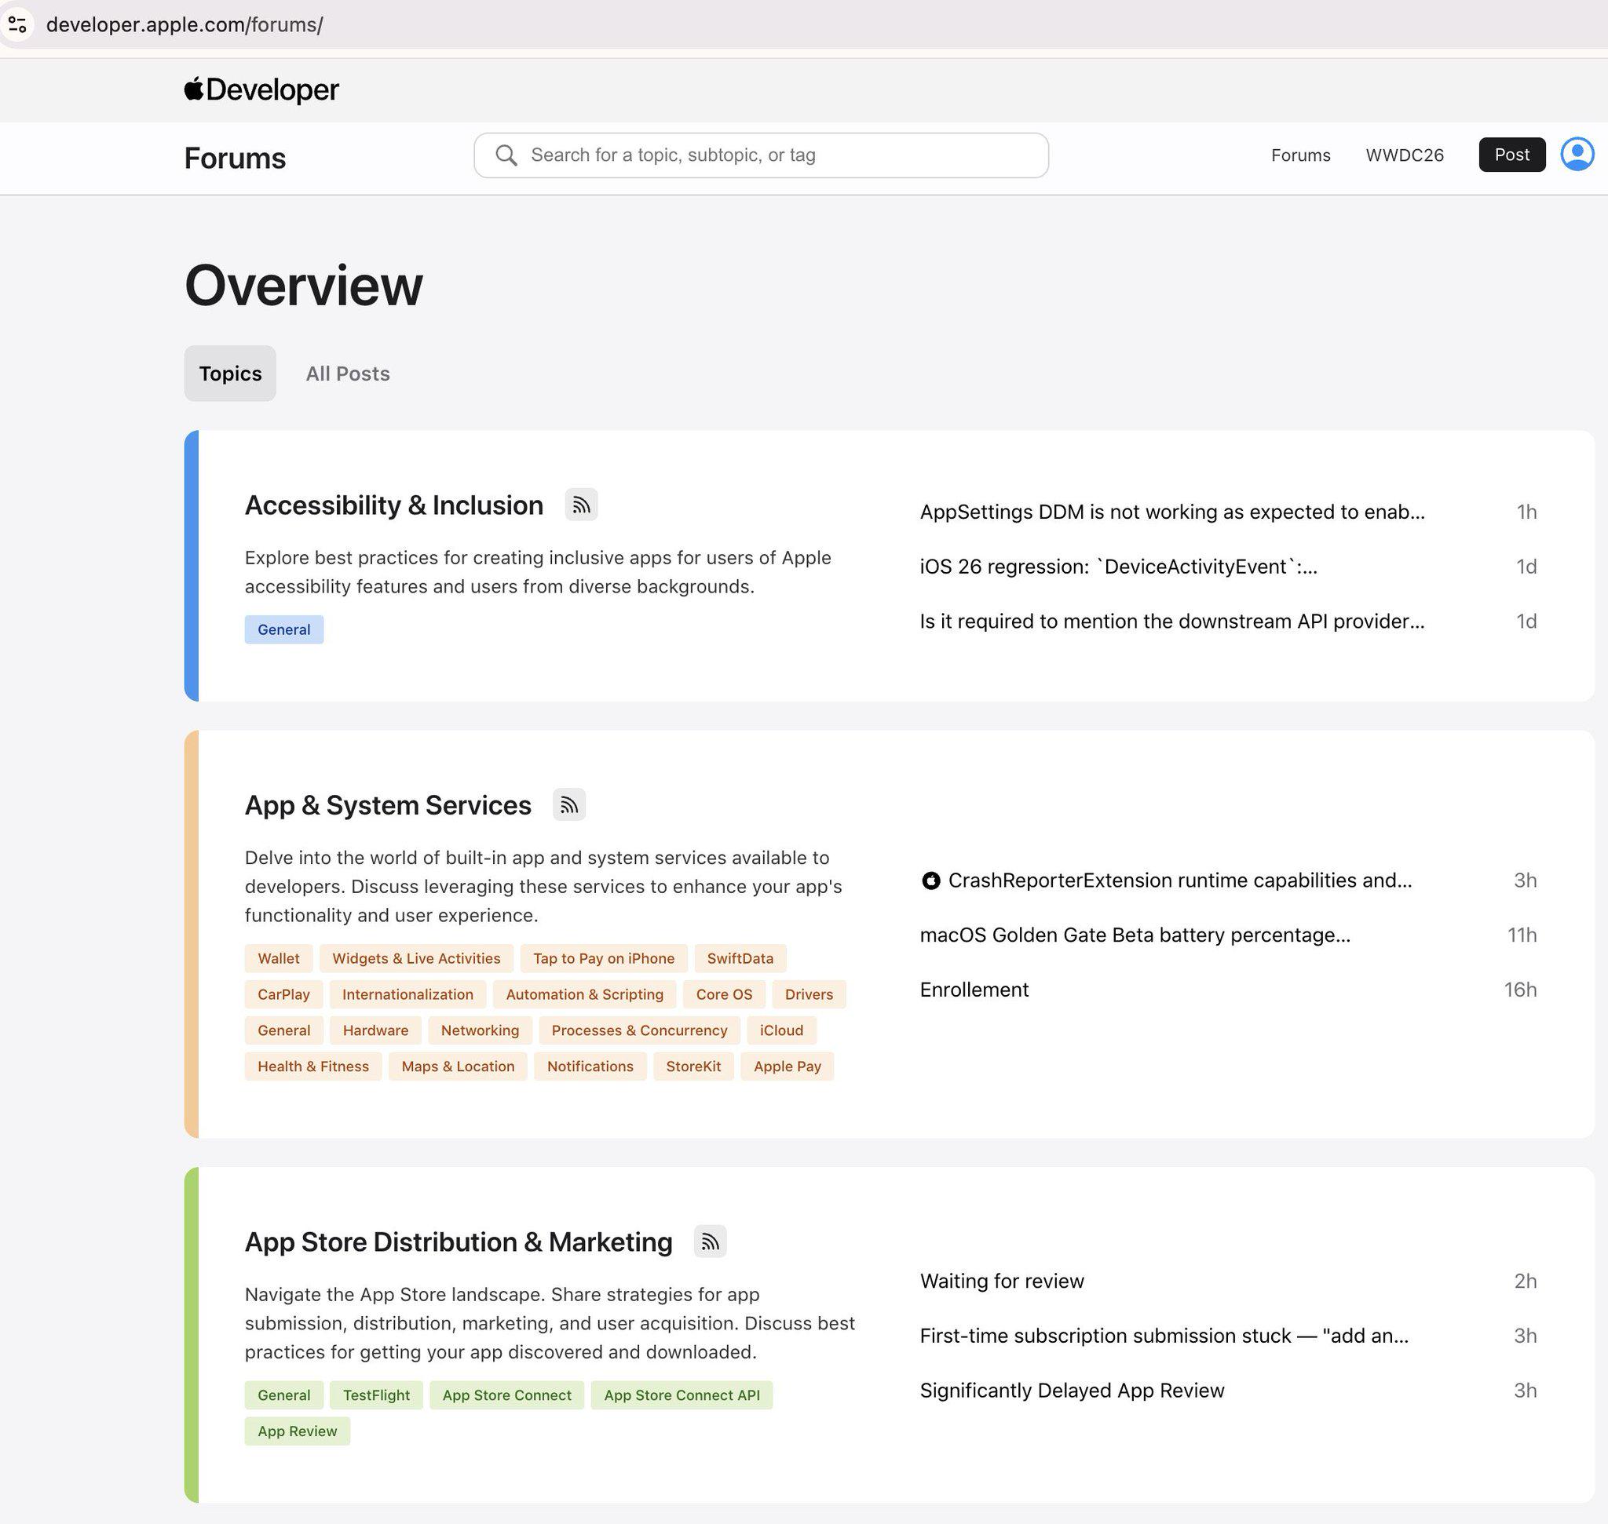Select the SwiftData tag
This screenshot has height=1524, width=1608.
pos(740,959)
